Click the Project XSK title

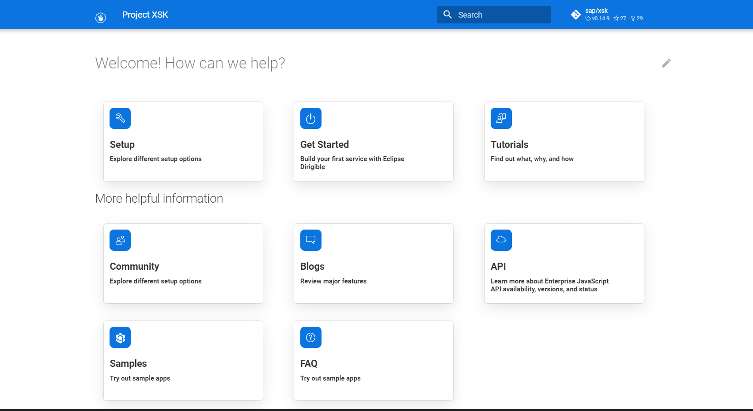(x=145, y=15)
